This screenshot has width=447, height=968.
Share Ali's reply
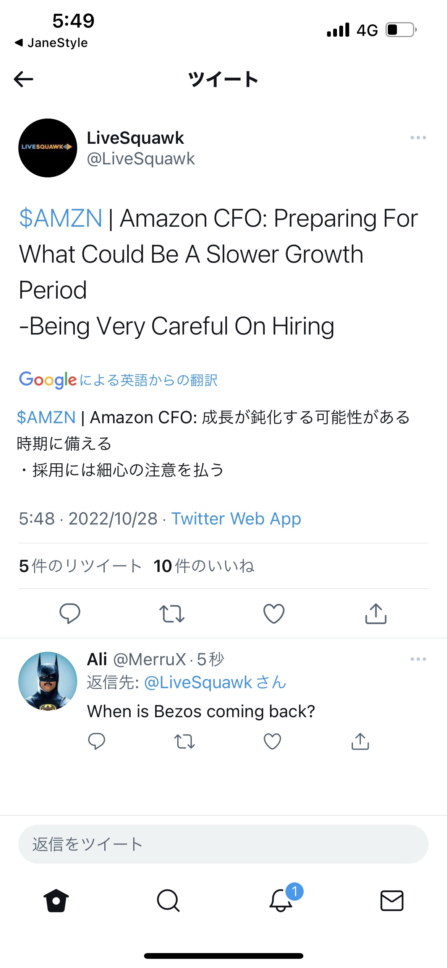[360, 741]
